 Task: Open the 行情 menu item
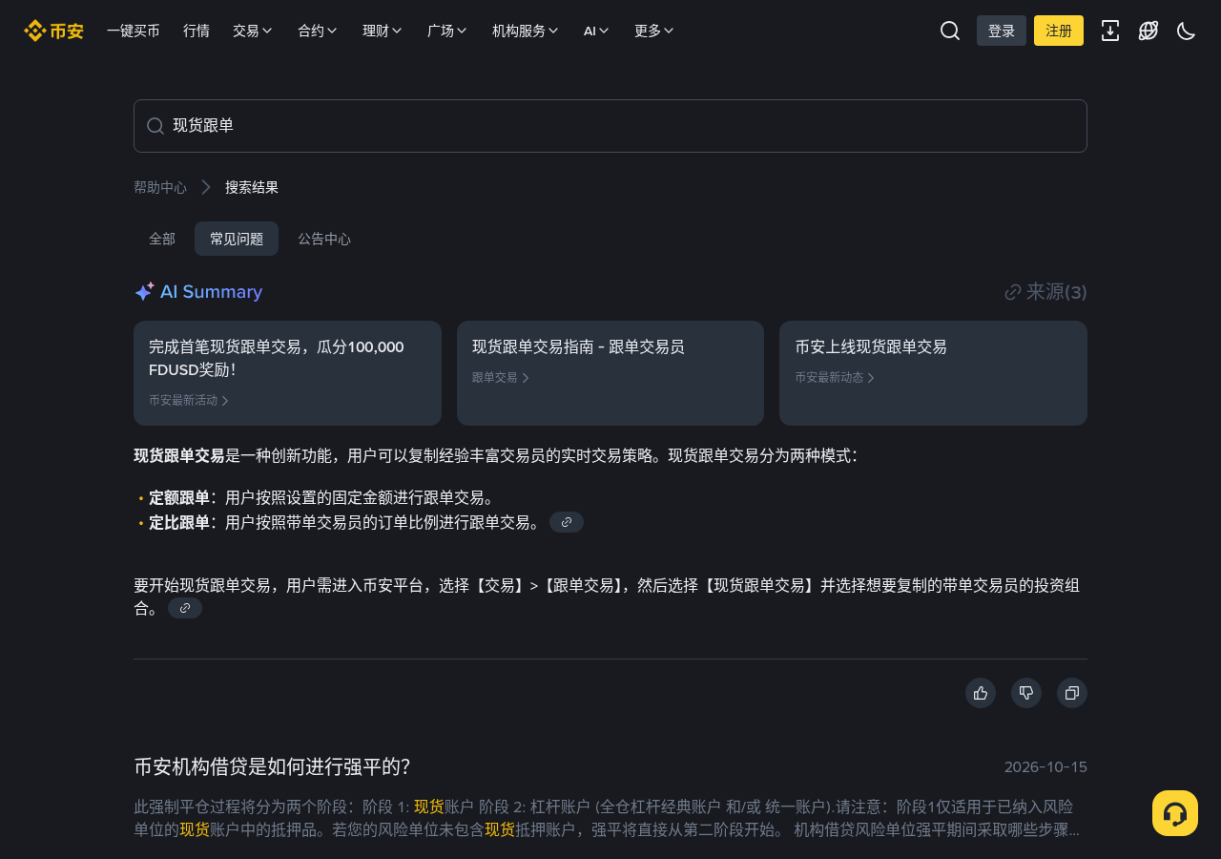[197, 31]
